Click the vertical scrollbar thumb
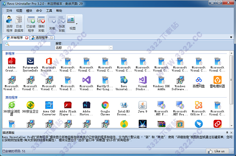This screenshot has height=156, width=236. 231,80
